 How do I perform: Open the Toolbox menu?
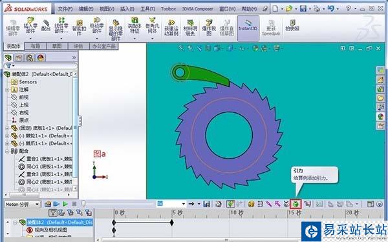click(168, 9)
